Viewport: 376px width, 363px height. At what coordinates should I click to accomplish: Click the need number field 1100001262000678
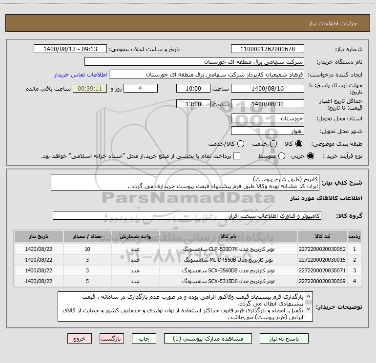coord(268,49)
